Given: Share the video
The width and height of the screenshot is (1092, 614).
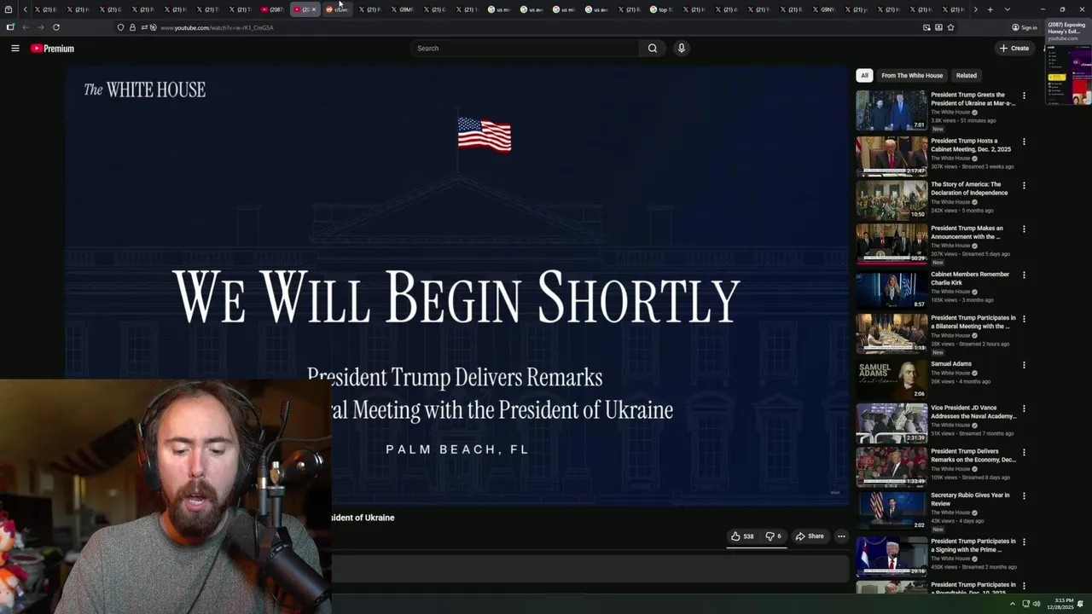Looking at the screenshot, I should (x=810, y=536).
